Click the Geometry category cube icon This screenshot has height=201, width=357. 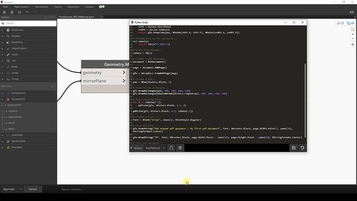click(8, 42)
